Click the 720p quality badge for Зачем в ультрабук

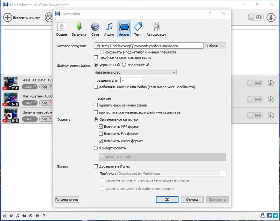tap(46, 119)
